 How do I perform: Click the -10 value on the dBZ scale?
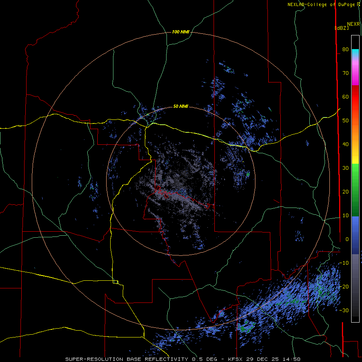pyautogui.click(x=344, y=263)
